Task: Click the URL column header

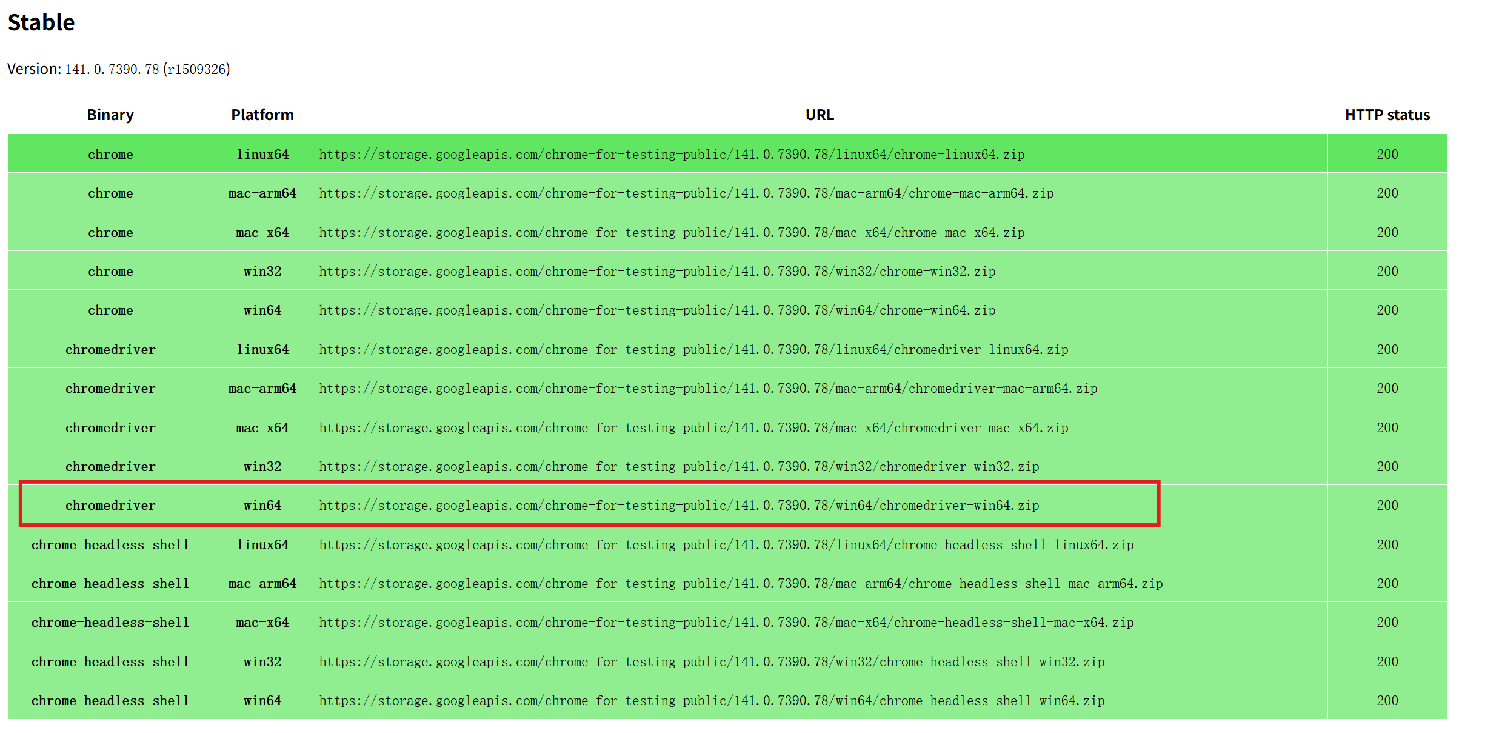Action: point(819,114)
